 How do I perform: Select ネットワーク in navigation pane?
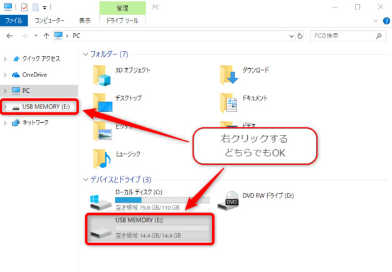pyautogui.click(x=35, y=123)
